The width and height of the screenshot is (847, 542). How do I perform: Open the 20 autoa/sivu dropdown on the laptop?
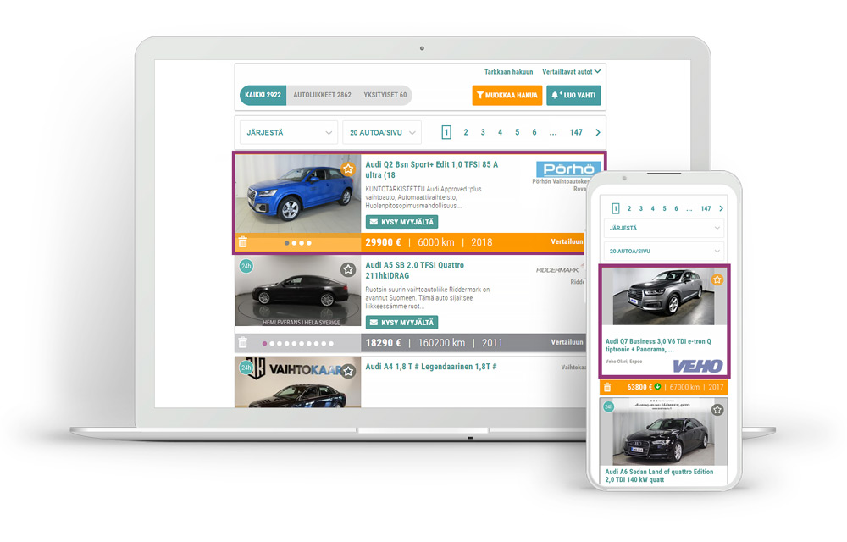tap(381, 132)
